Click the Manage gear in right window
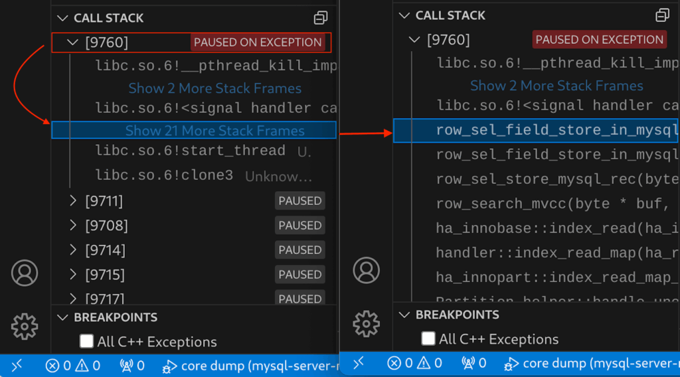The height and width of the screenshot is (377, 680). click(366, 323)
